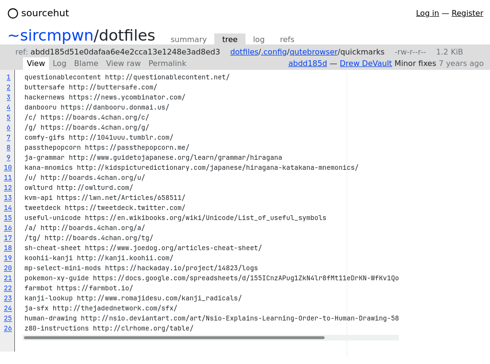The width and height of the screenshot is (490, 364).
Task: Select the tree tab
Action: tap(230, 40)
